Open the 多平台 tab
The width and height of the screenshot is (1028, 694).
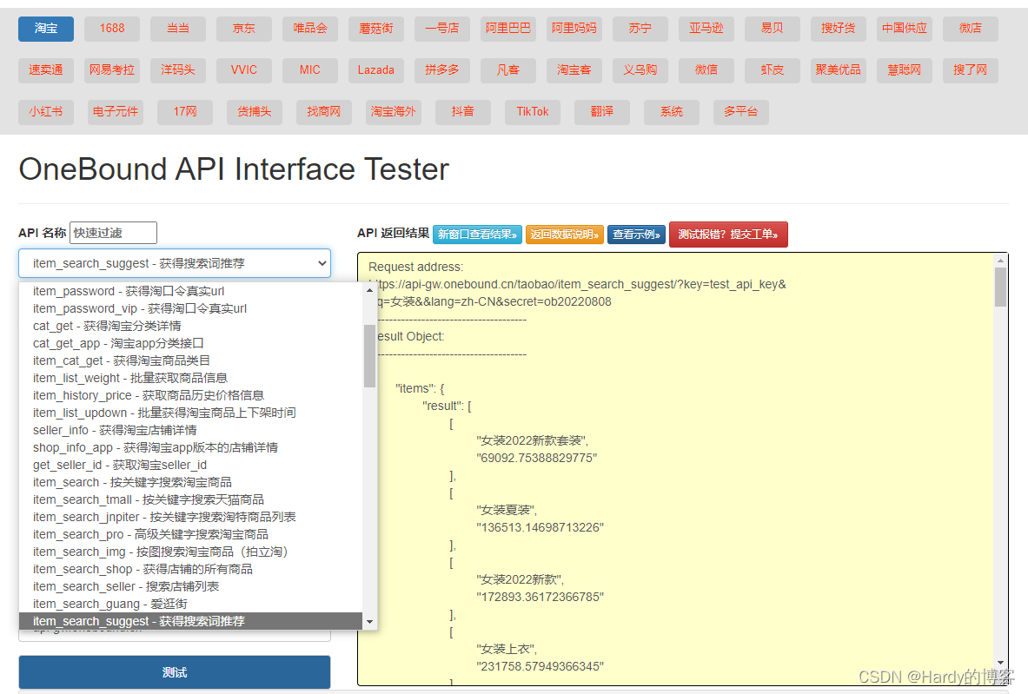point(741,112)
